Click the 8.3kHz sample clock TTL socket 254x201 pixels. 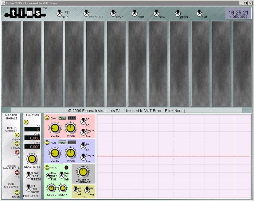coord(17,173)
